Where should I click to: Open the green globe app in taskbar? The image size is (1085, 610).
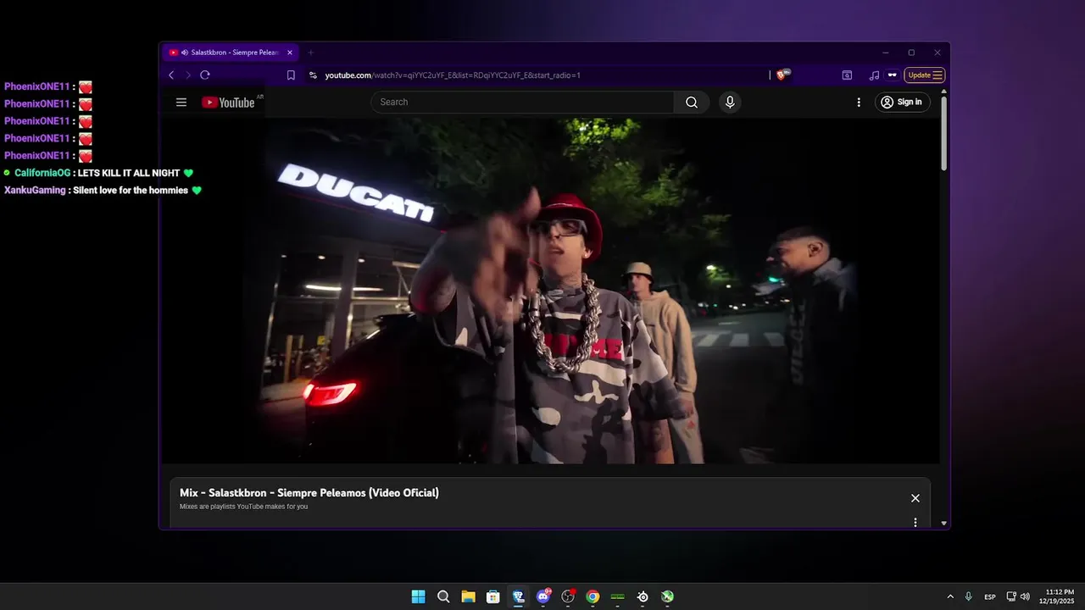pyautogui.click(x=668, y=596)
